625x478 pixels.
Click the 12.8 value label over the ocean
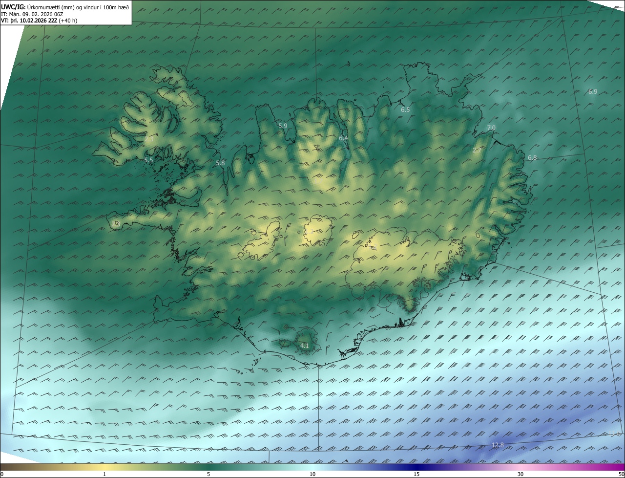[x=498, y=445]
